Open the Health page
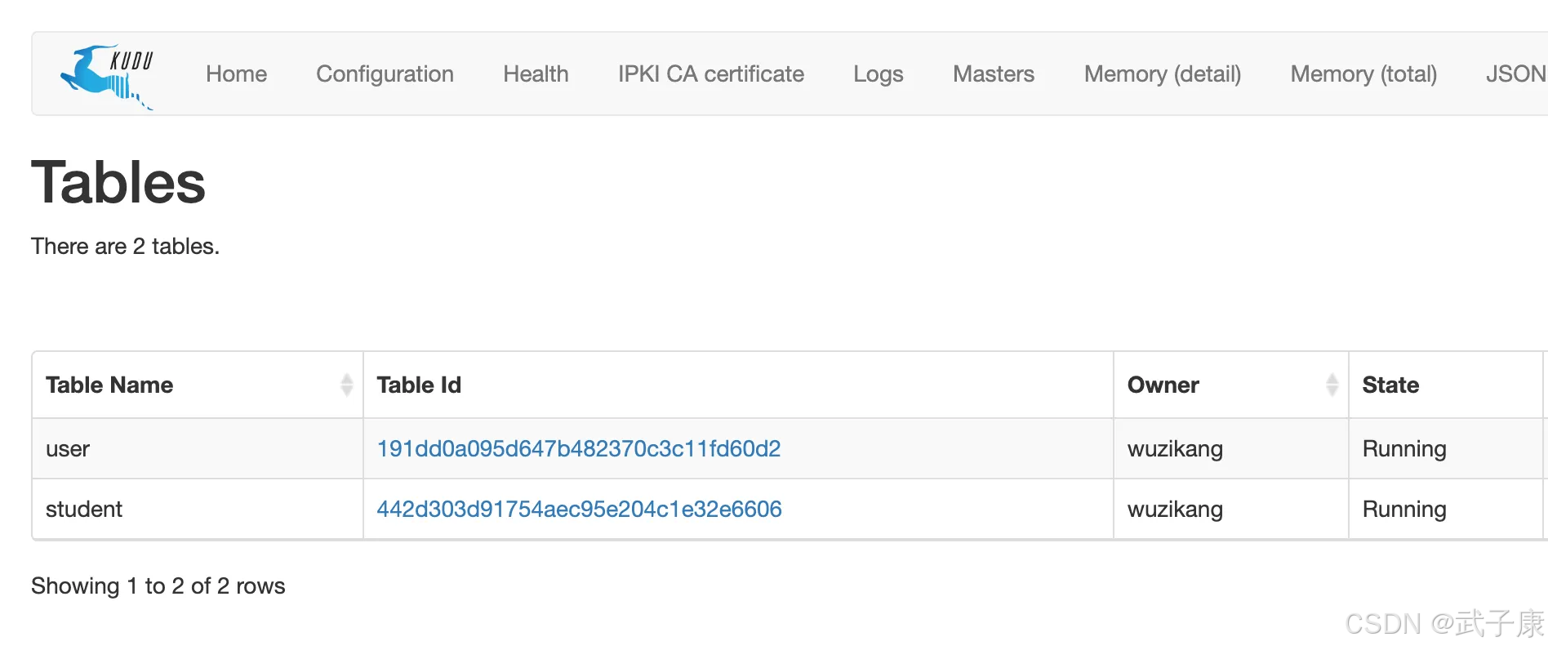 tap(536, 74)
